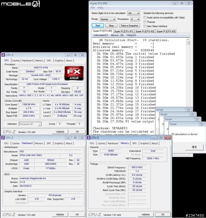
Task: Open About tab in the CPU-Z Mainboard window
Action: (69, 143)
